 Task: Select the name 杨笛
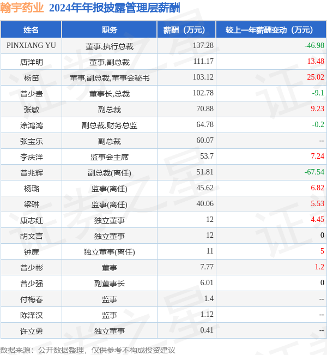tap(31, 77)
